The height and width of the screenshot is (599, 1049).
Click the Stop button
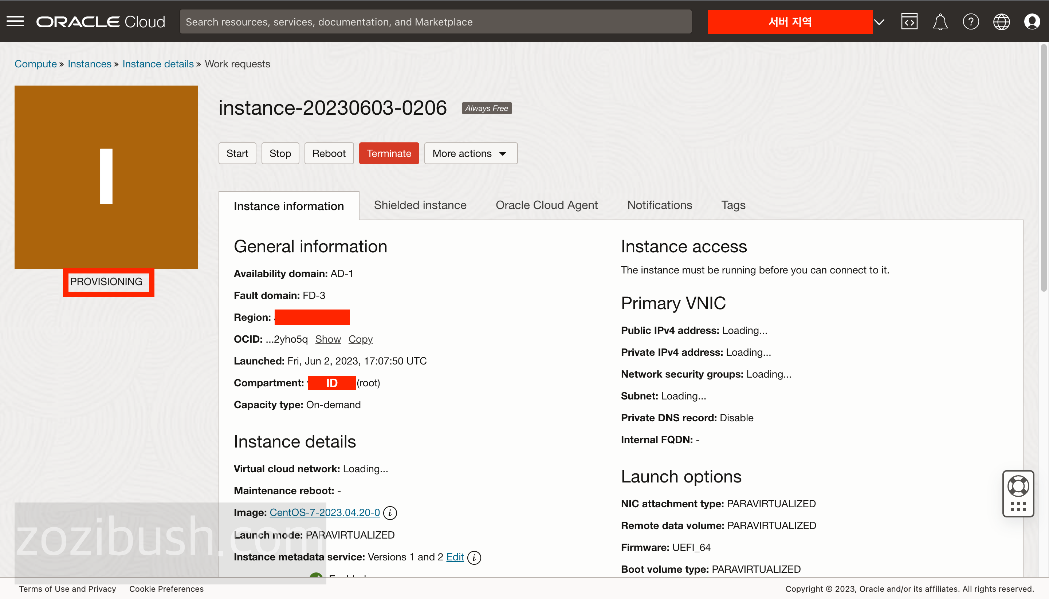point(280,153)
